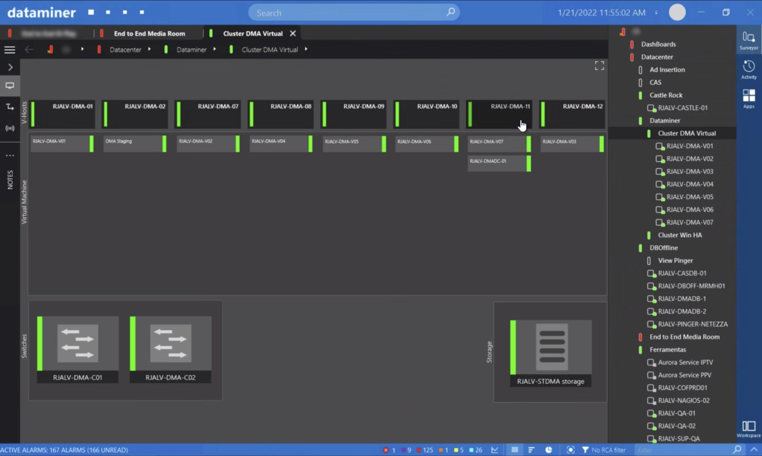Select the RJALV-DMA-12 host block
The width and height of the screenshot is (762, 456).
click(572, 114)
